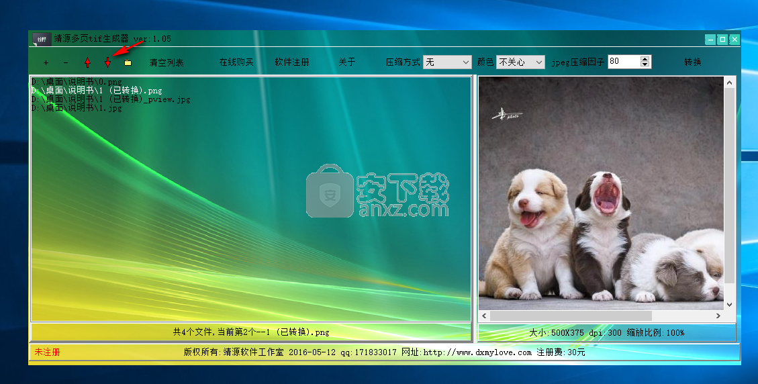The image size is (758, 384).
Task: Increase jpeg compression factor with the up spinner
Action: (645, 59)
